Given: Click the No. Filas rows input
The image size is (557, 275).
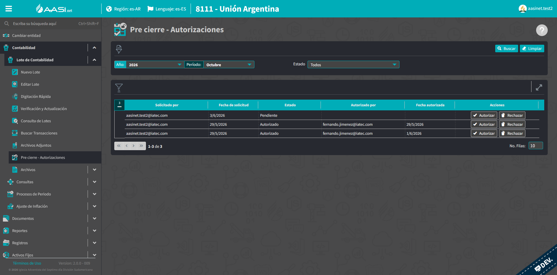Looking at the screenshot, I should pos(536,146).
